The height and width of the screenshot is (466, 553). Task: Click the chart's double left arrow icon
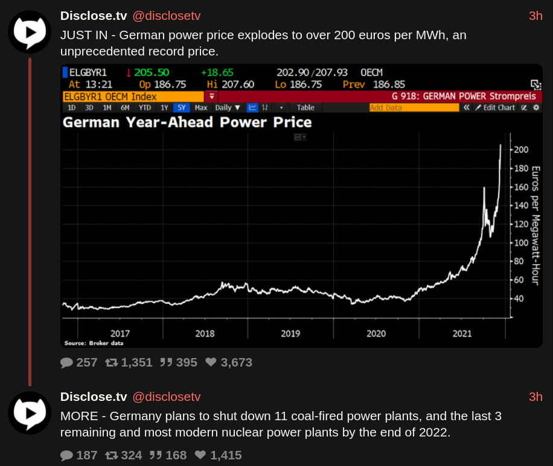click(x=466, y=108)
